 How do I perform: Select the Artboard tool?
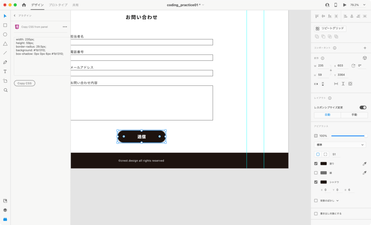[x=5, y=81]
